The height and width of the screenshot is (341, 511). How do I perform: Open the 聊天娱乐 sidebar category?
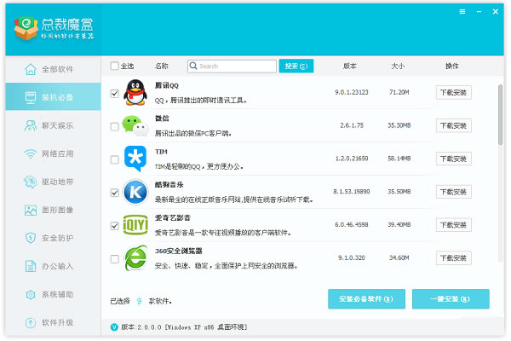point(51,125)
